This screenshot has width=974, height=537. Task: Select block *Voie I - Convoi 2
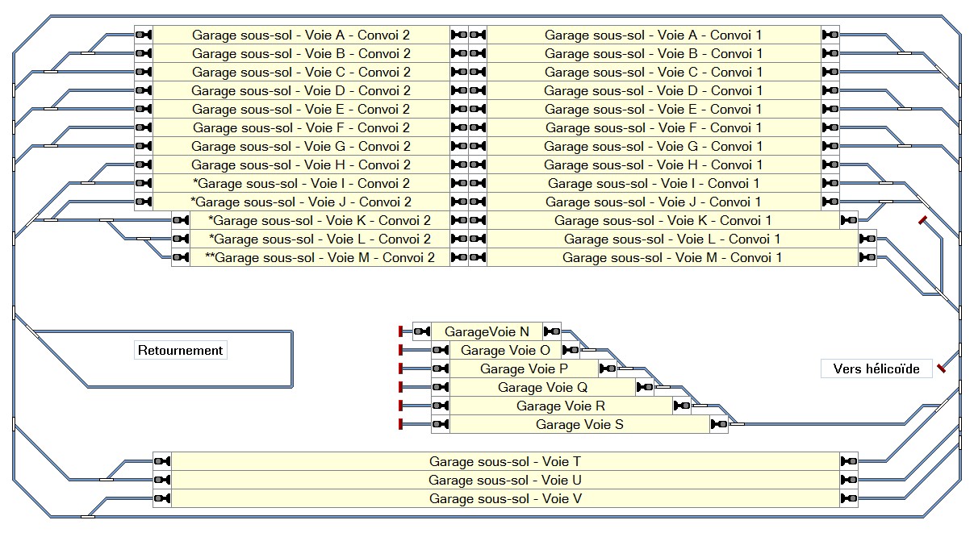click(301, 183)
